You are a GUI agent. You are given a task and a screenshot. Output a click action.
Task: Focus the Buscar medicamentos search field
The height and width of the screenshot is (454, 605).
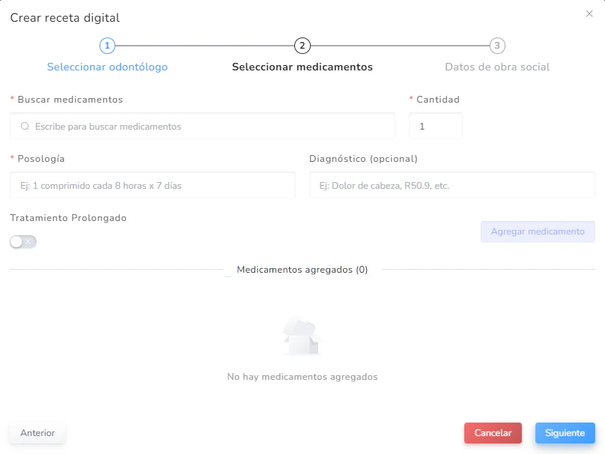pyautogui.click(x=203, y=126)
